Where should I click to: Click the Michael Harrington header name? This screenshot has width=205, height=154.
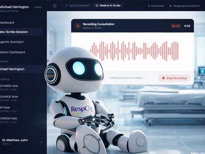coord(14,7)
